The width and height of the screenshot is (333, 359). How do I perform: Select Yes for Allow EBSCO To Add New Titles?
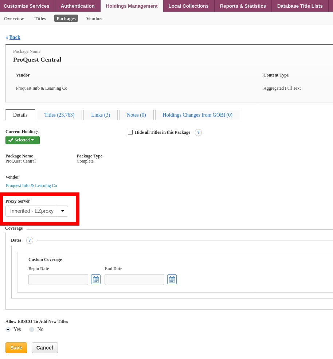point(8,329)
